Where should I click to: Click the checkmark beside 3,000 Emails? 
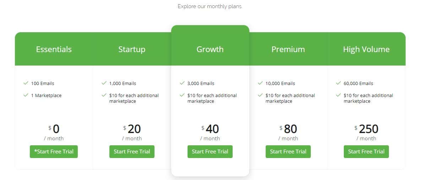click(x=182, y=83)
